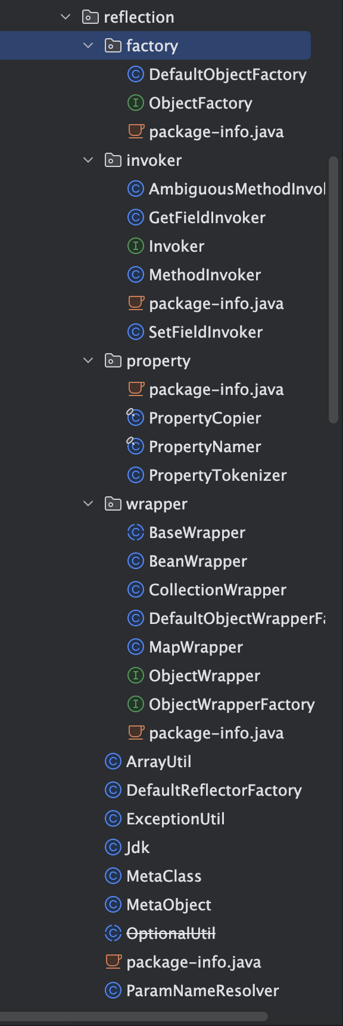Screen dimensions: 343x1026
Task: Click the horizontal scrollbar at the bottom
Action: (x=133, y=1016)
